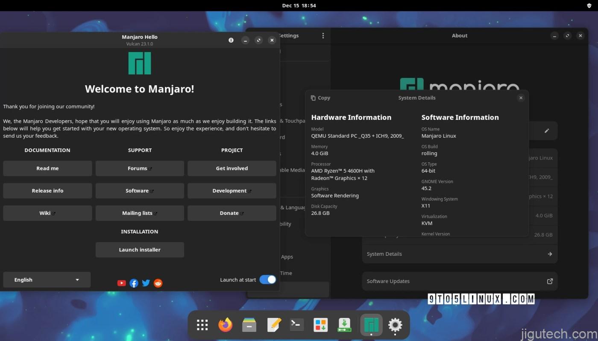Open the Forums link button
Viewport: 598px width, 341px height.
point(140,168)
